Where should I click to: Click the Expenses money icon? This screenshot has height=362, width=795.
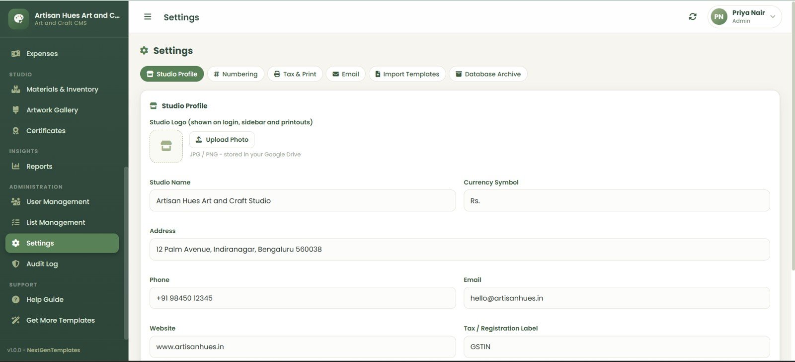click(16, 54)
